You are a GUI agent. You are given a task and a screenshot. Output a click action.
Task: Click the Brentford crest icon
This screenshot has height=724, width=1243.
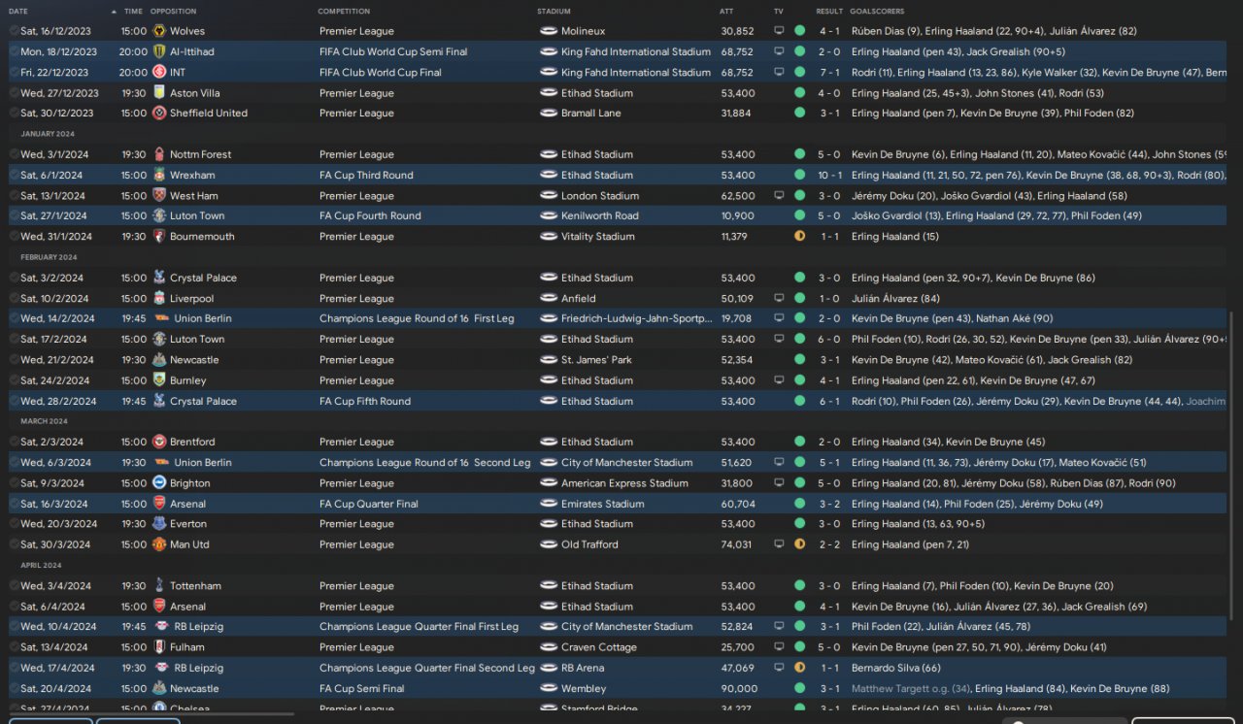point(159,442)
